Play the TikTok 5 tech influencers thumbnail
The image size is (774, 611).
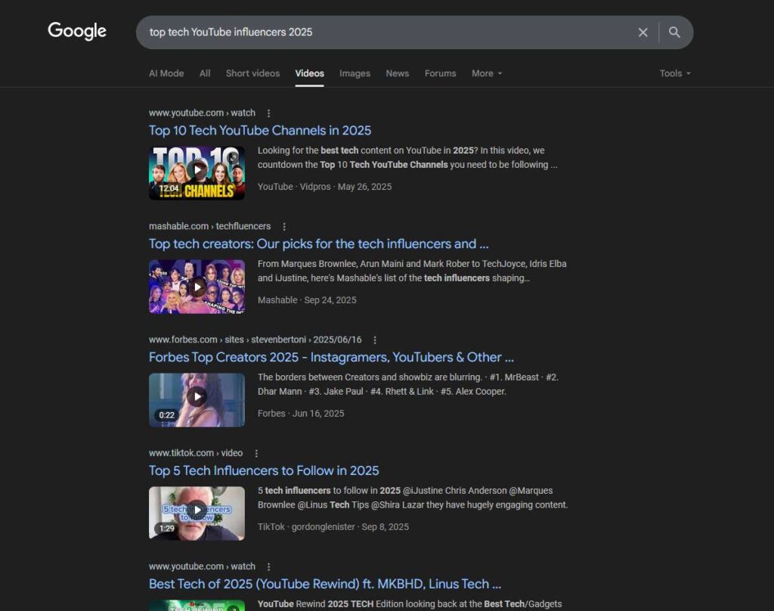tap(197, 513)
